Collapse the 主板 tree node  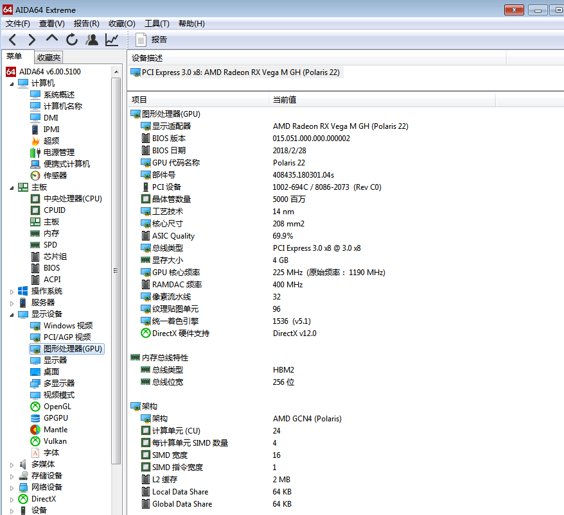tap(12, 187)
